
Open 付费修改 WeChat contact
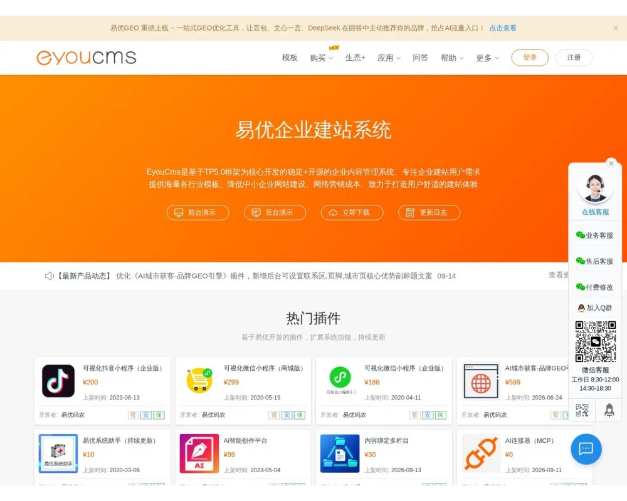tap(594, 287)
